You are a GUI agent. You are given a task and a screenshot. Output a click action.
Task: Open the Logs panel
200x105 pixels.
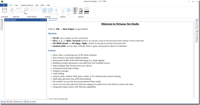[x=3, y=102]
